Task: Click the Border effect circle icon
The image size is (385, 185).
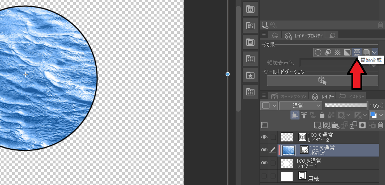Action: click(318, 52)
